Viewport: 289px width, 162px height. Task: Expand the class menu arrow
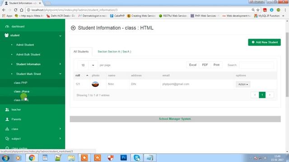(60, 129)
